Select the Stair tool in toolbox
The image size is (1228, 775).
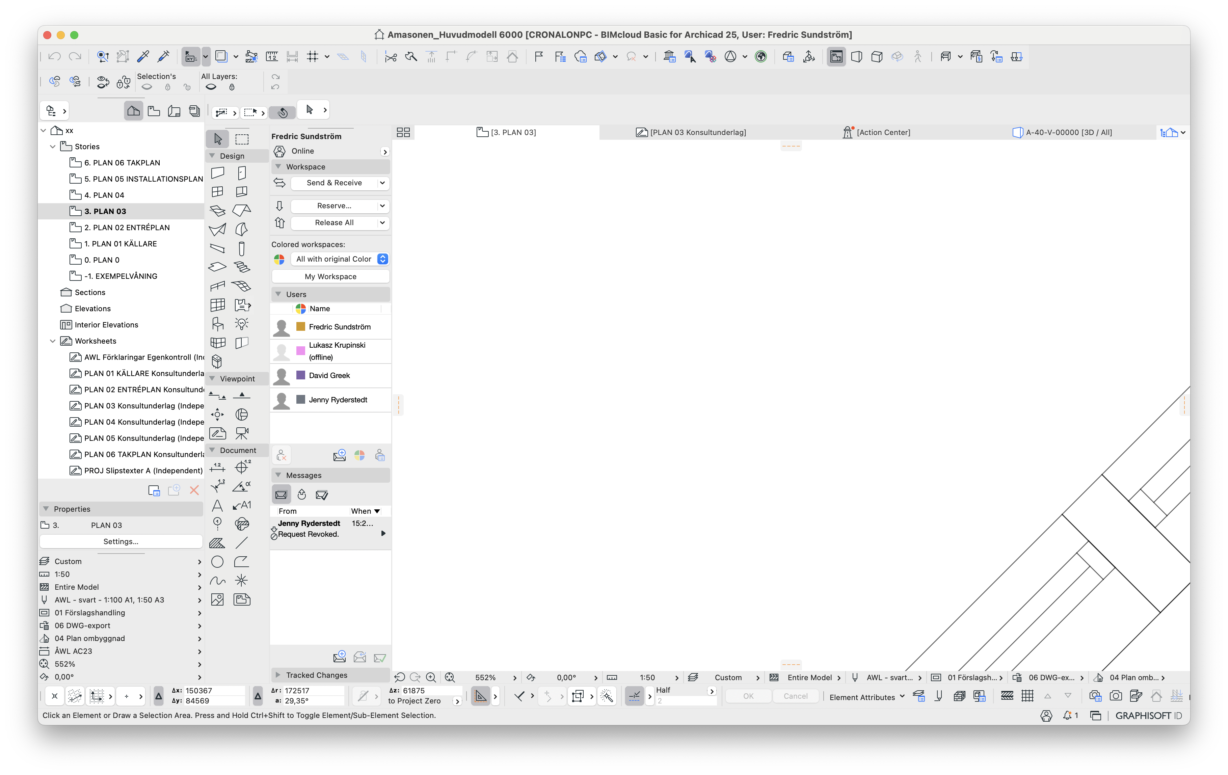pyautogui.click(x=242, y=267)
